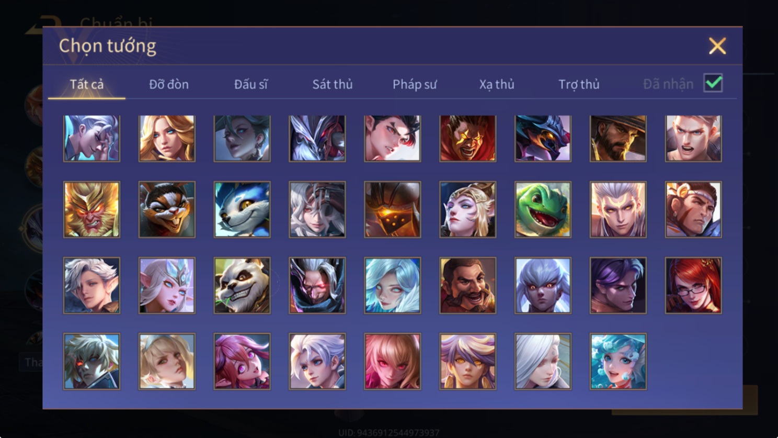
Task: Select the cowboy hat bearded hero
Action: coord(618,138)
